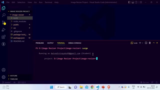
Task: Open the Extensions view
Action: 3,37
